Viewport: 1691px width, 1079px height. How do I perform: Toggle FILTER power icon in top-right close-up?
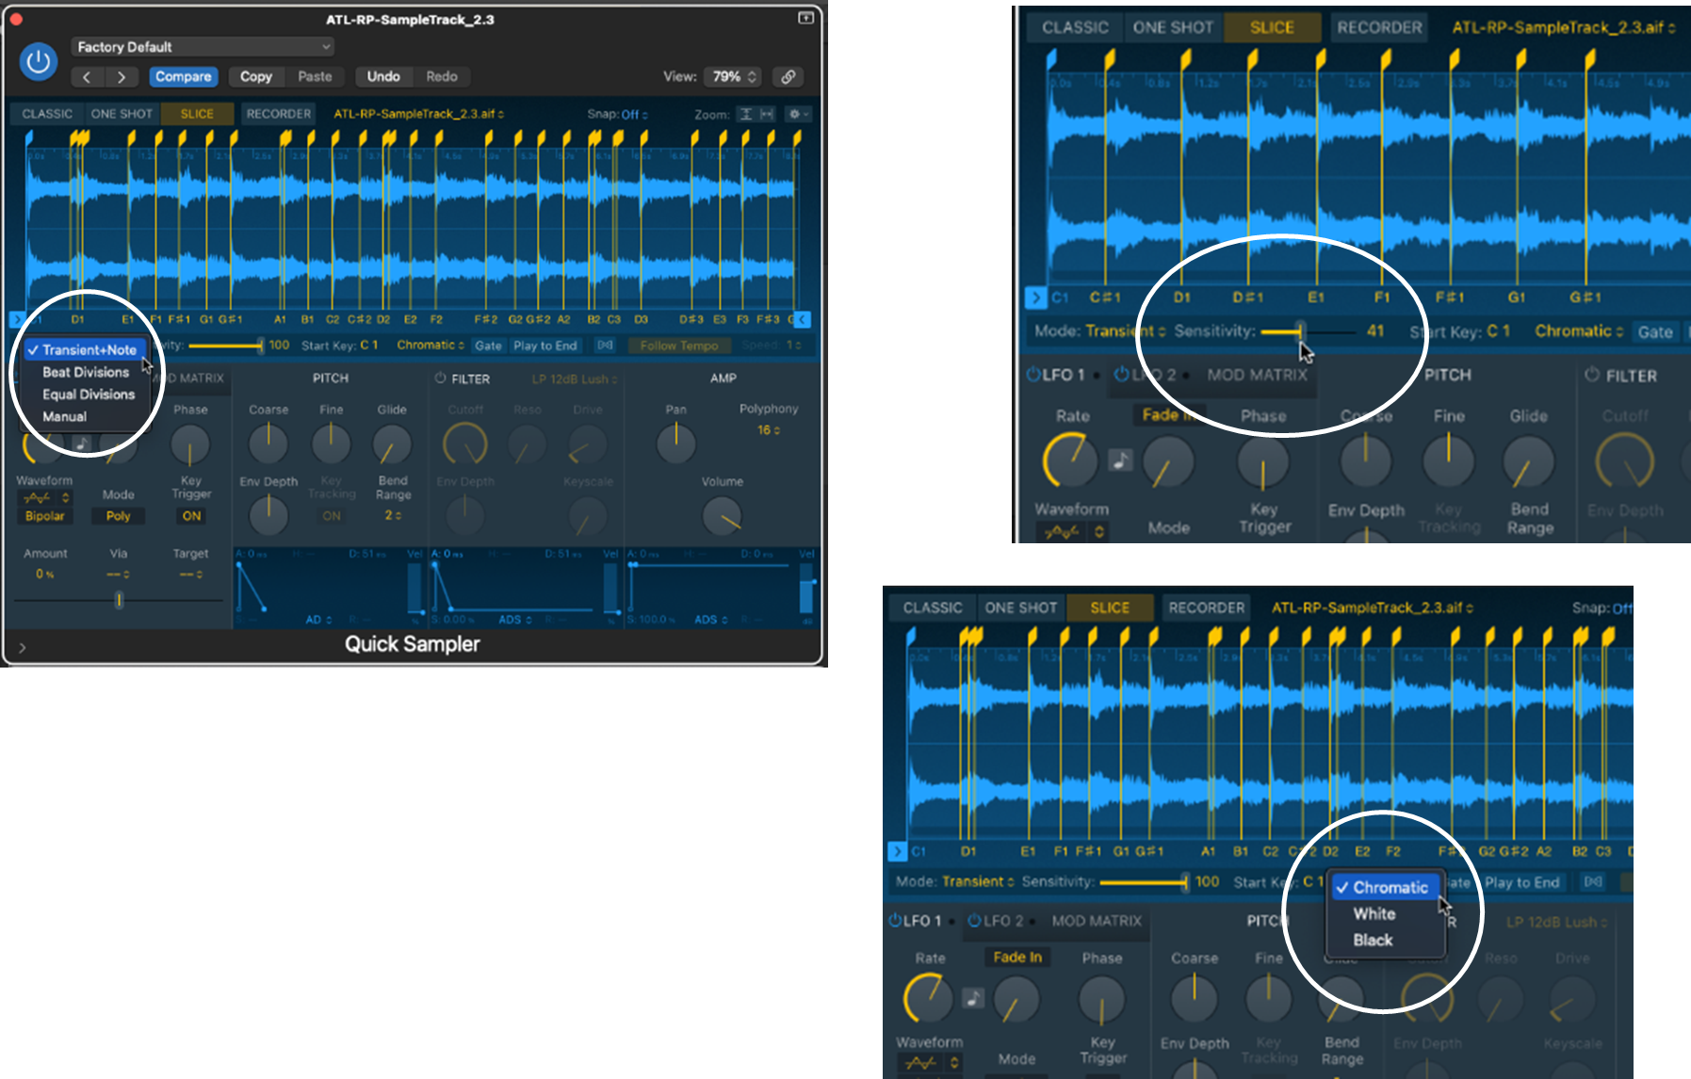pyautogui.click(x=1592, y=375)
